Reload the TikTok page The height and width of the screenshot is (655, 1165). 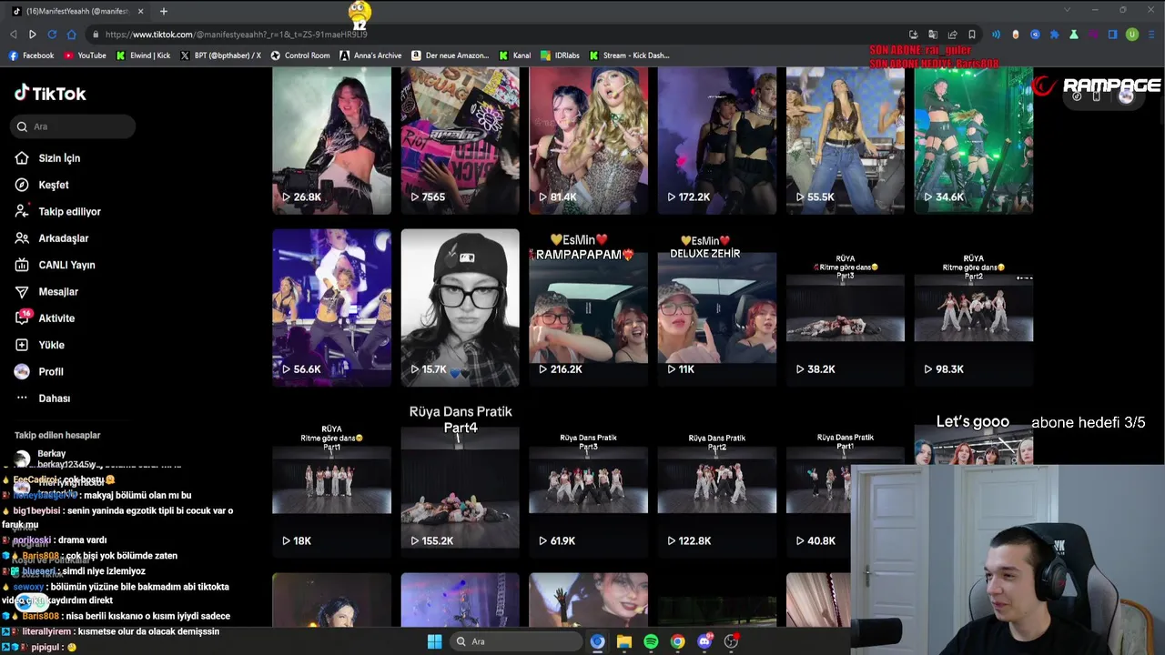coord(52,35)
